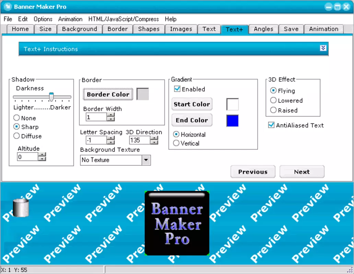Click the Next button
This screenshot has width=354, height=274.
[x=302, y=172]
